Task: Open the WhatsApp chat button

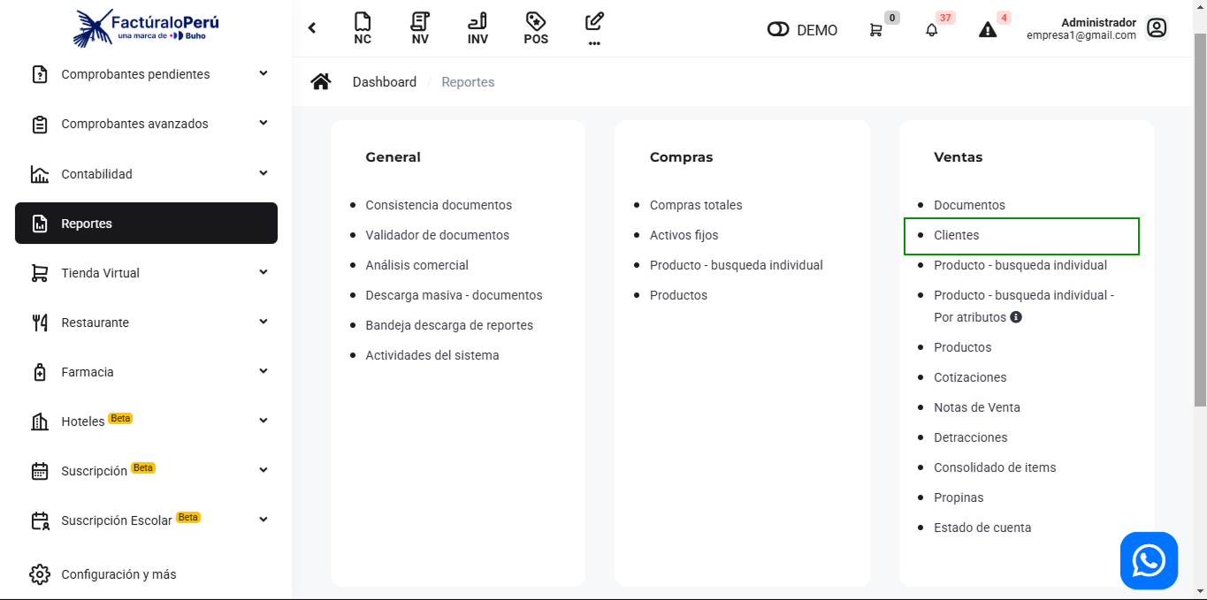Action: [x=1149, y=560]
